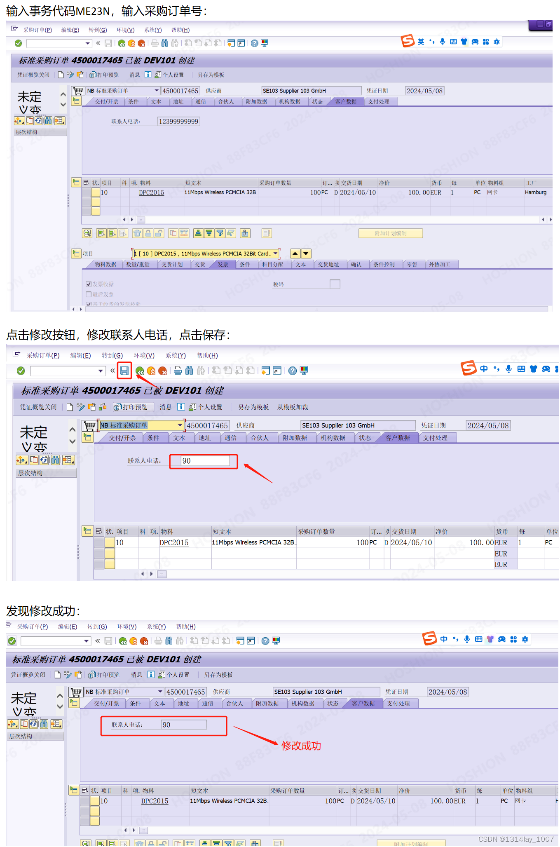Image resolution: width=560 pixels, height=847 pixels.
Task: Click the previous item up-arrow button beside item dropdown
Action: pyautogui.click(x=295, y=253)
